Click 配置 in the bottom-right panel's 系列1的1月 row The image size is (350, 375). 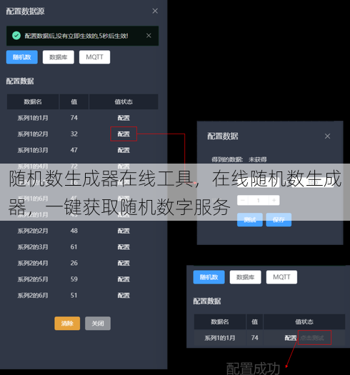tap(291, 338)
